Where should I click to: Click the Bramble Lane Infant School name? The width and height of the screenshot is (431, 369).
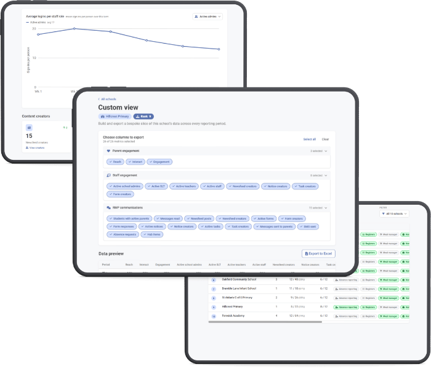239,288
